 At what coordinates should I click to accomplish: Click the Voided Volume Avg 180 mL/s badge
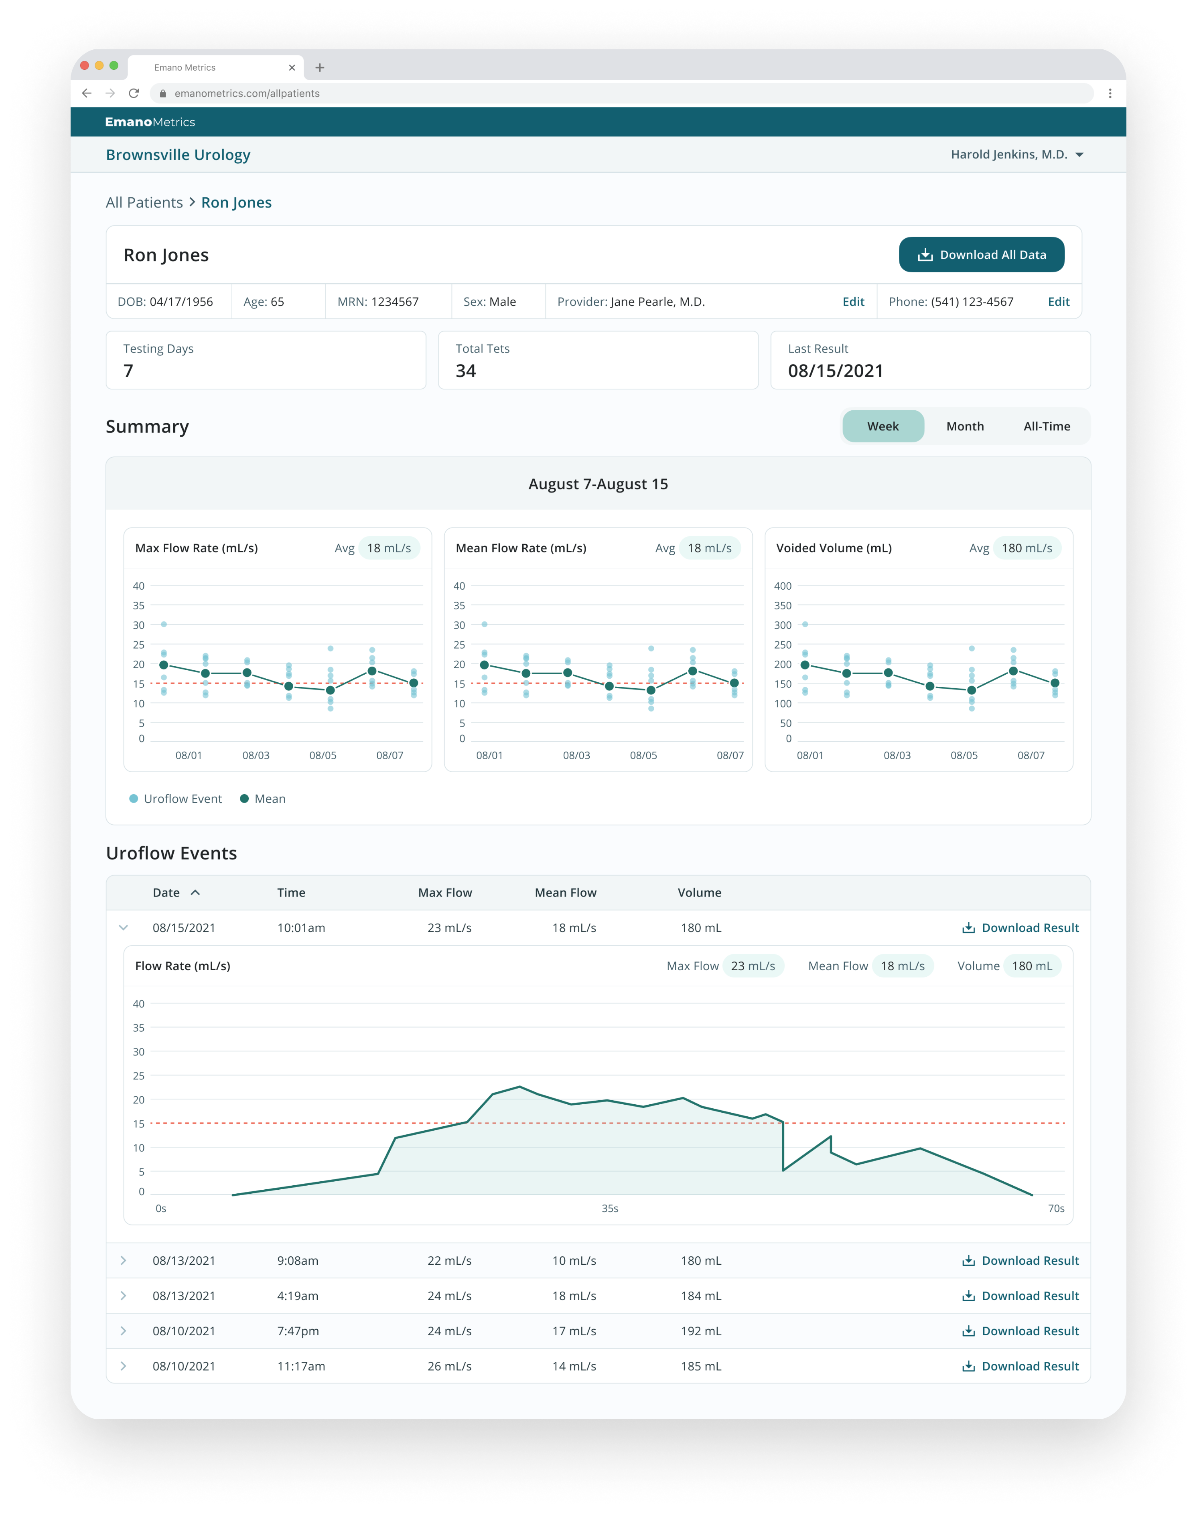pyautogui.click(x=1027, y=548)
